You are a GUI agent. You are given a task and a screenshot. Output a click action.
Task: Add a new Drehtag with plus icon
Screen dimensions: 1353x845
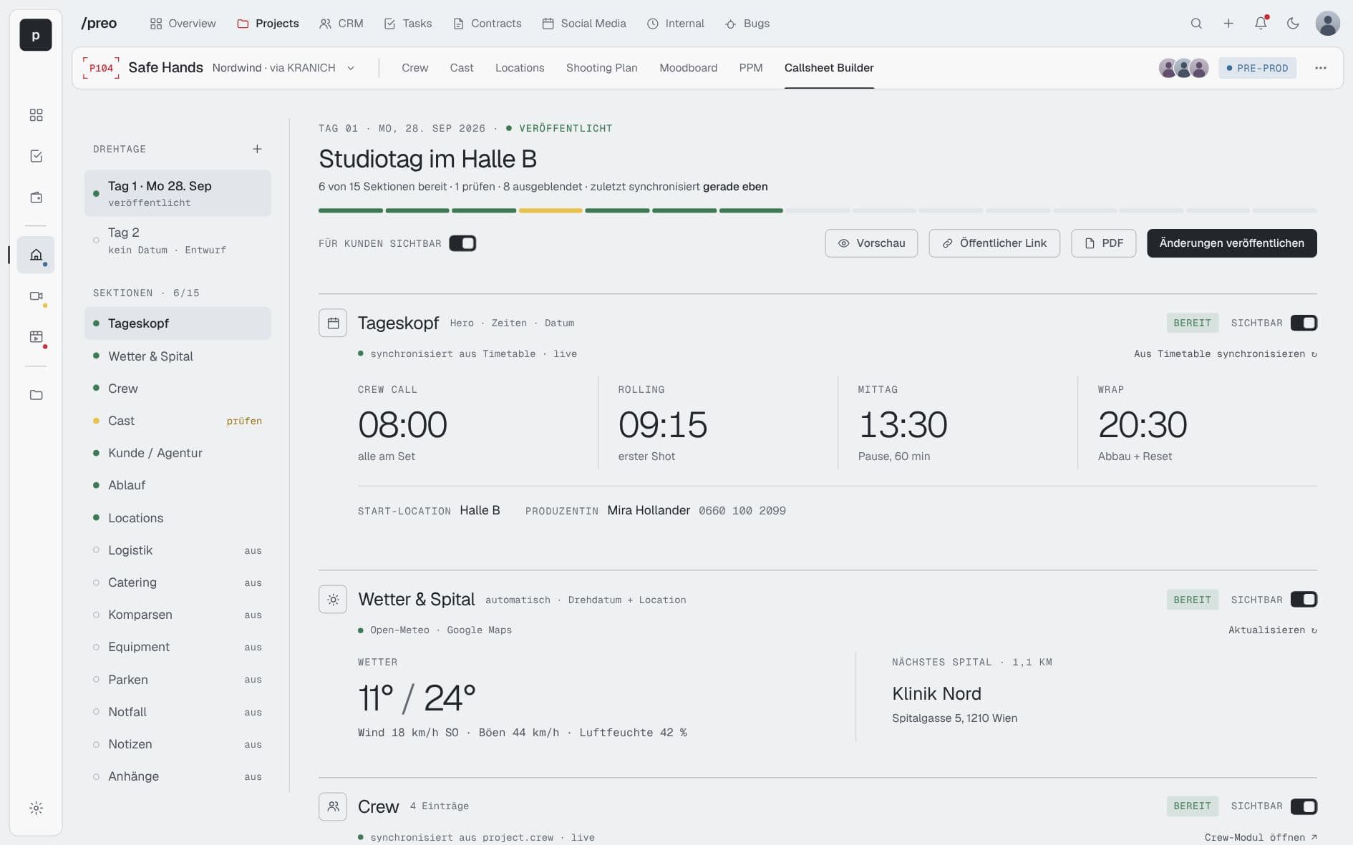point(257,149)
